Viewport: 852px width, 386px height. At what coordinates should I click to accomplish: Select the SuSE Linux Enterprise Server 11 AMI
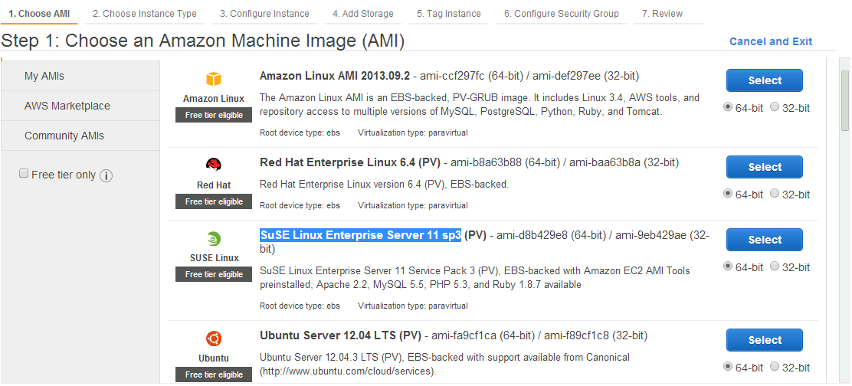tap(765, 240)
